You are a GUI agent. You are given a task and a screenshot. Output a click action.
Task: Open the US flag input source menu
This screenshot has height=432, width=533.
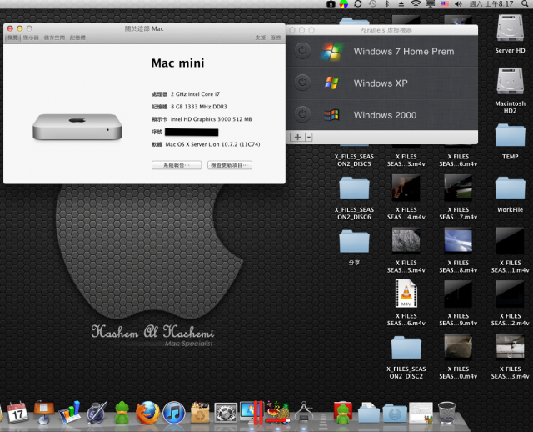click(x=445, y=3)
